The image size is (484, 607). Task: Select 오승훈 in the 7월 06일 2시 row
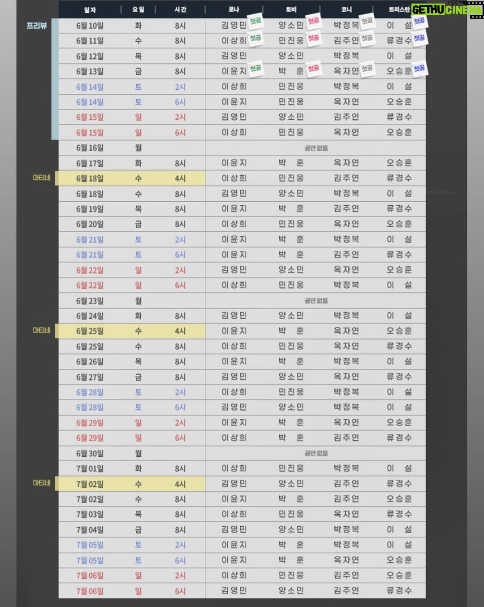pos(399,575)
